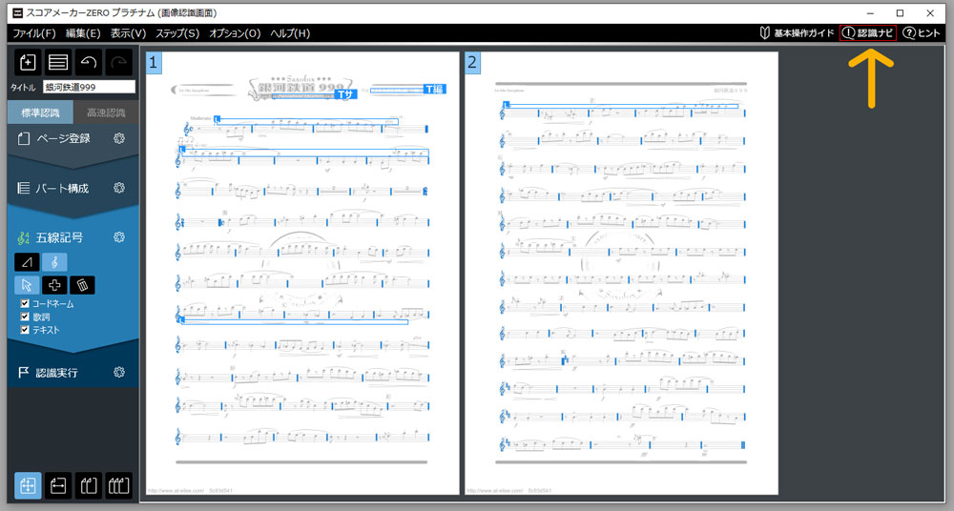Open the 編集(E) menu

coord(83,32)
